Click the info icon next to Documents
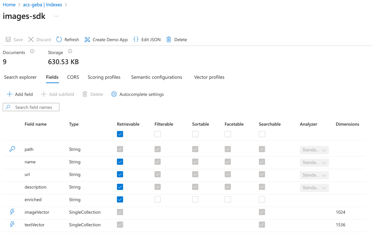372x239 pixels. [32, 52]
